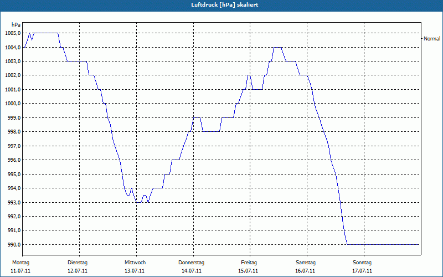The image size is (443, 277).
Task: Click the 'hPa' unit label
Action: click(16, 25)
